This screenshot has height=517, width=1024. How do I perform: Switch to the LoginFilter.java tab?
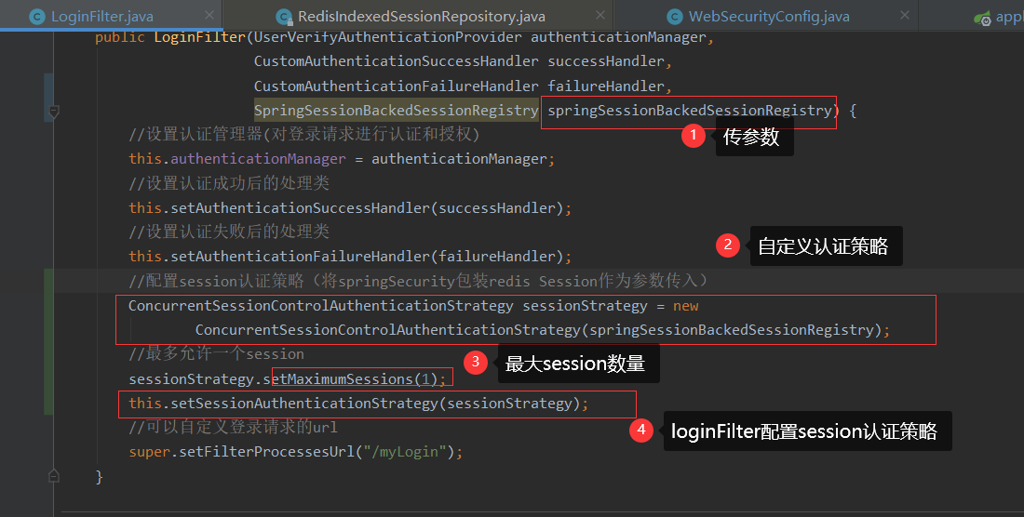point(101,17)
